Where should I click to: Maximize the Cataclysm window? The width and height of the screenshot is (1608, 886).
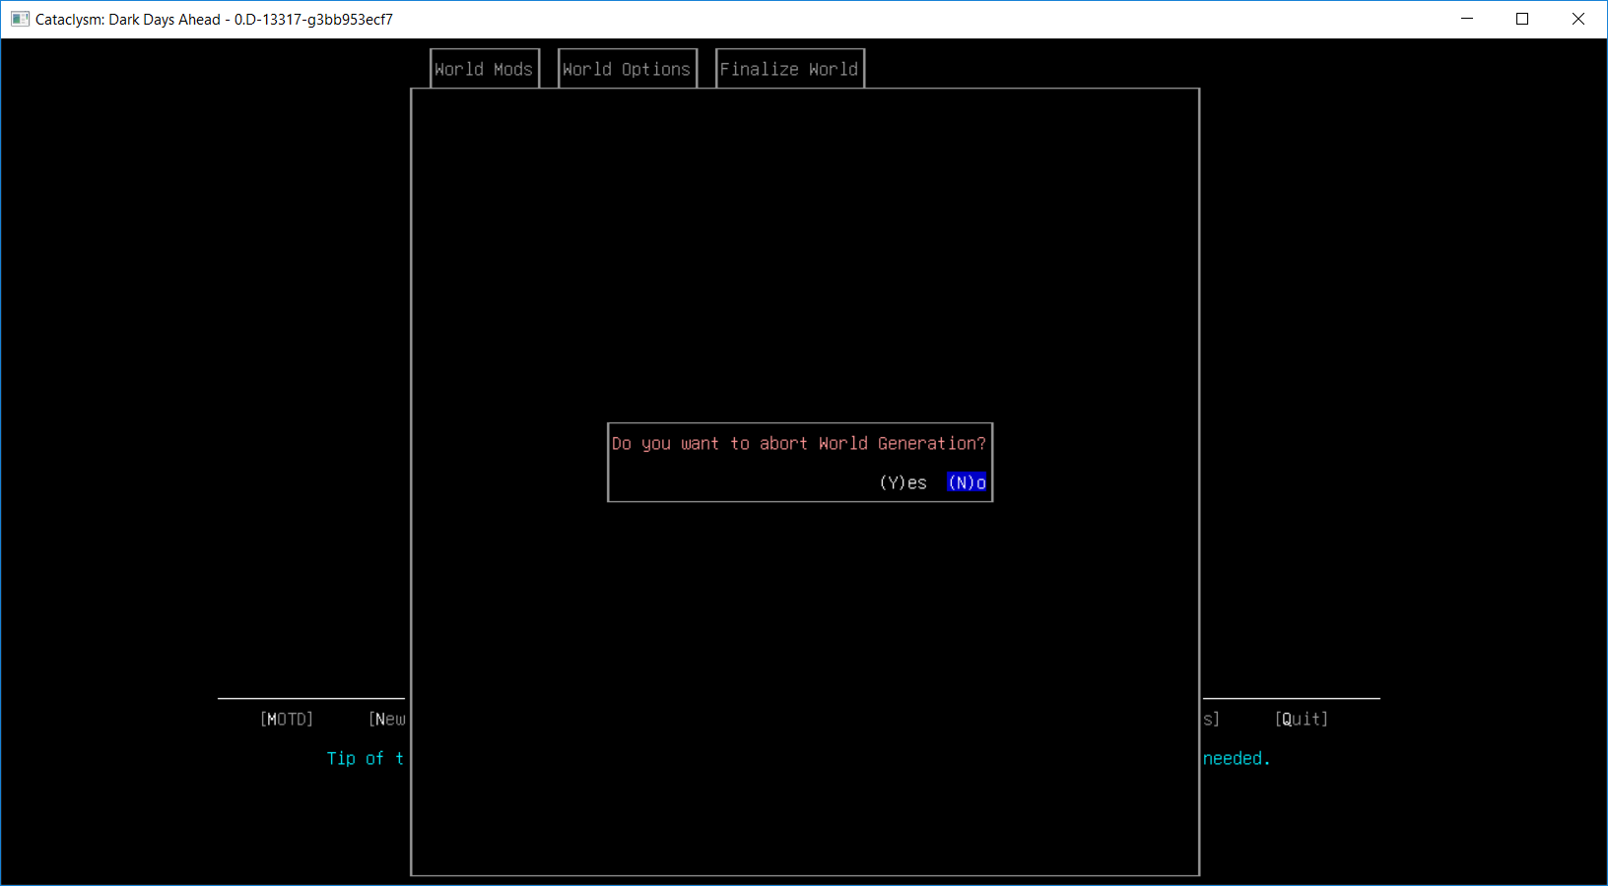pos(1522,19)
